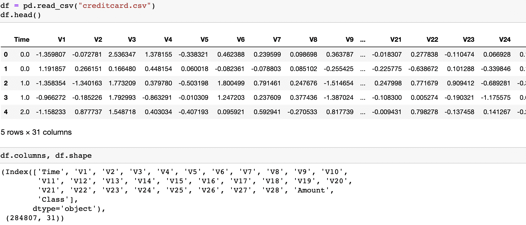
Task: Click the V1 column header
Action: (x=62, y=40)
